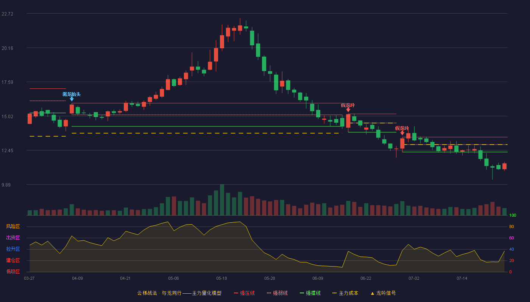Click the 06-09 date label

coord(318,278)
